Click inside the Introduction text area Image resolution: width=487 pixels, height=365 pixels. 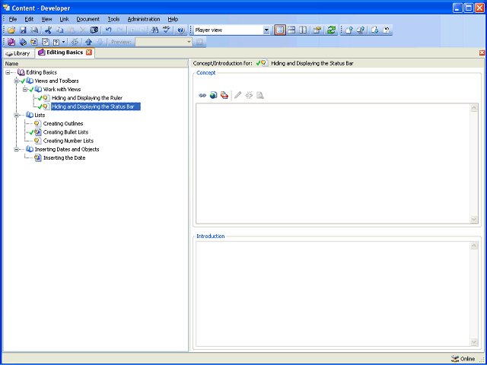[x=333, y=294]
